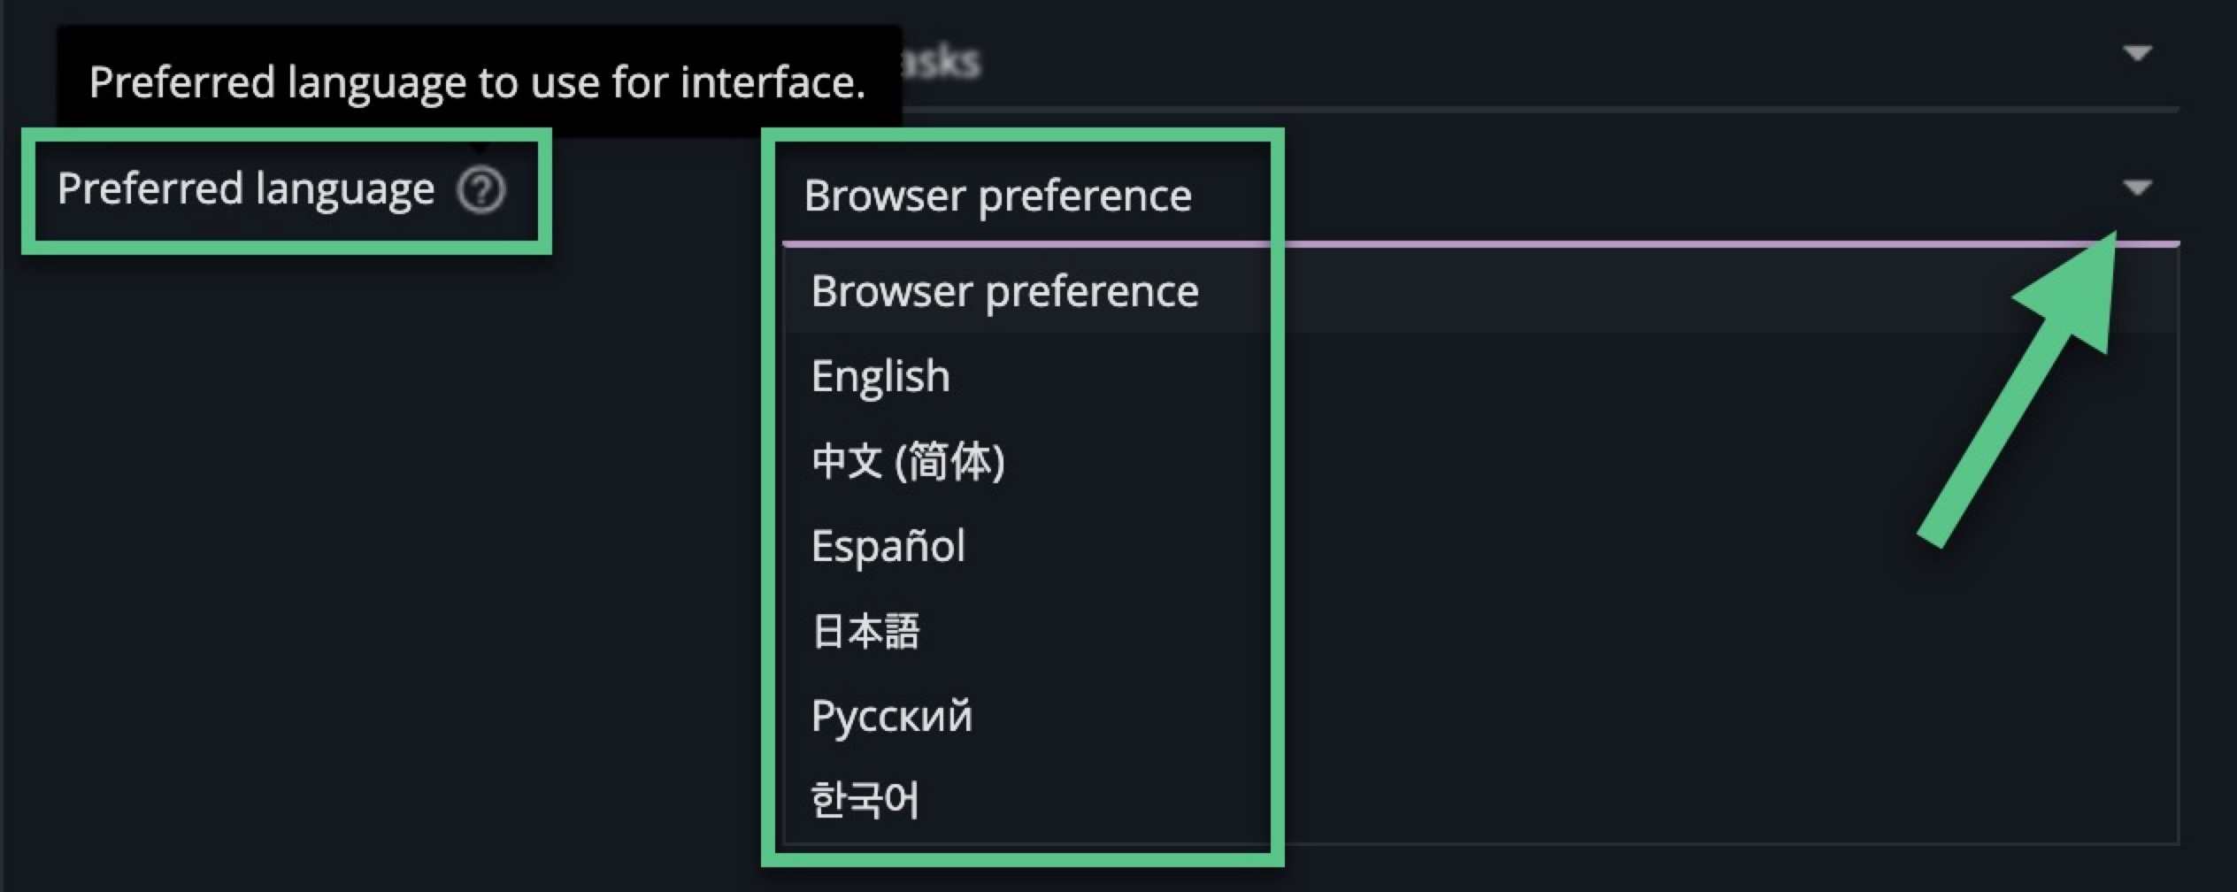Select 中文 (简体) from the language list
This screenshot has width=2237, height=892.
click(908, 461)
